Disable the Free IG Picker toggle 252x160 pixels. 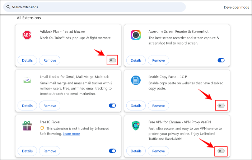point(112,151)
